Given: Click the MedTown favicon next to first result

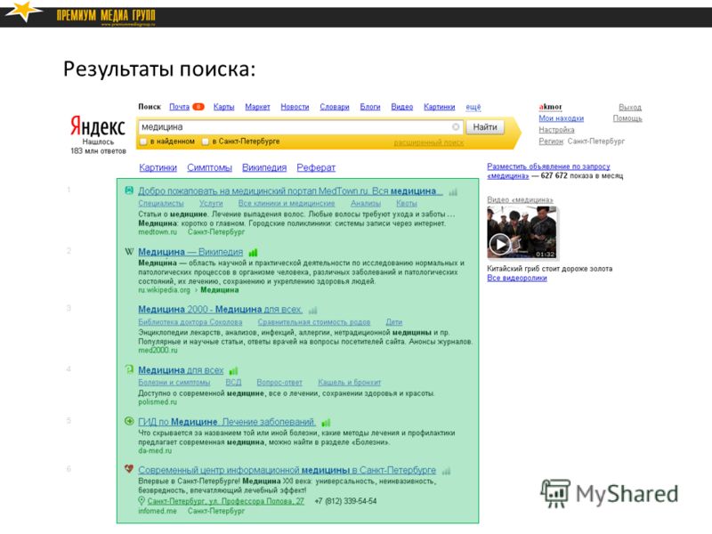Looking at the screenshot, I should pos(129,190).
